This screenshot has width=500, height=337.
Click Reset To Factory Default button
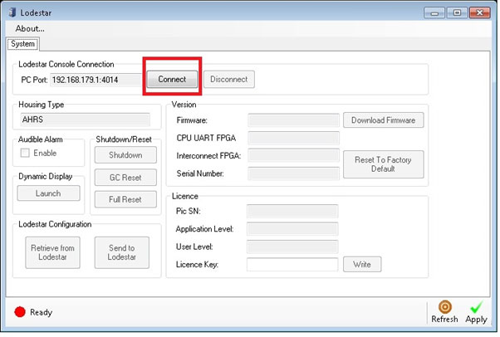pos(383,164)
